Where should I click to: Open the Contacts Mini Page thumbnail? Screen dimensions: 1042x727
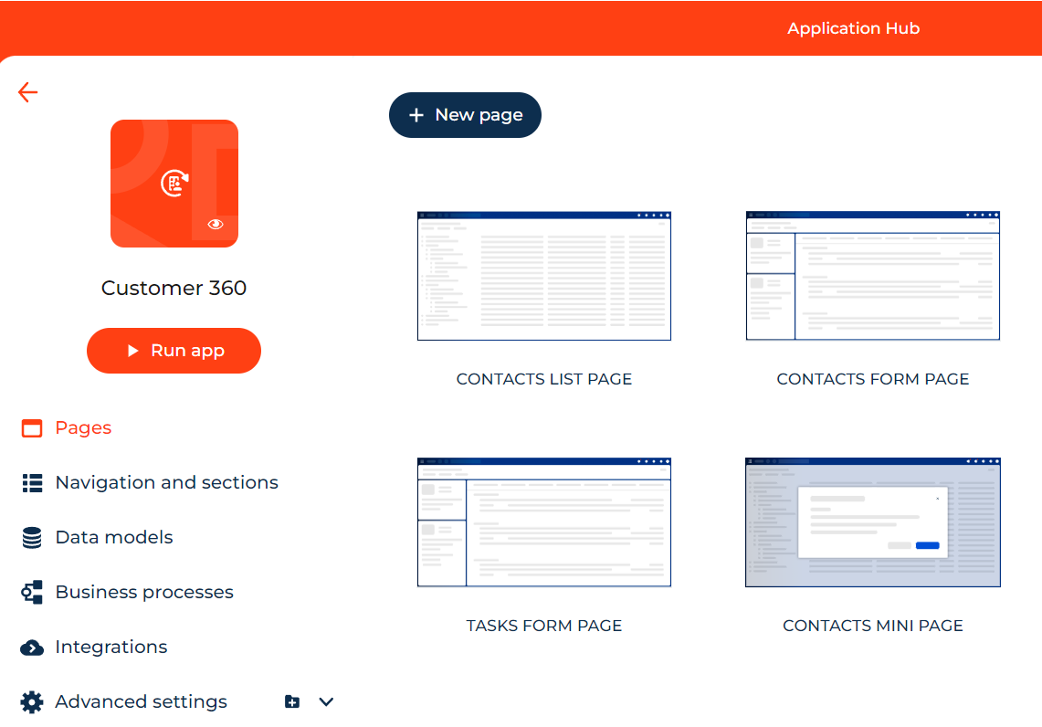[x=872, y=522]
